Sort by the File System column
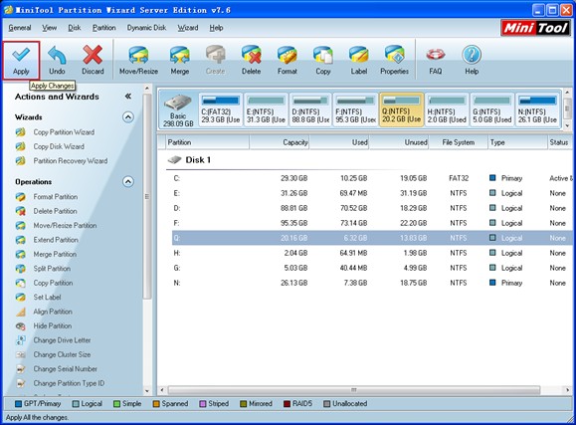This screenshot has width=576, height=425. 459,142
